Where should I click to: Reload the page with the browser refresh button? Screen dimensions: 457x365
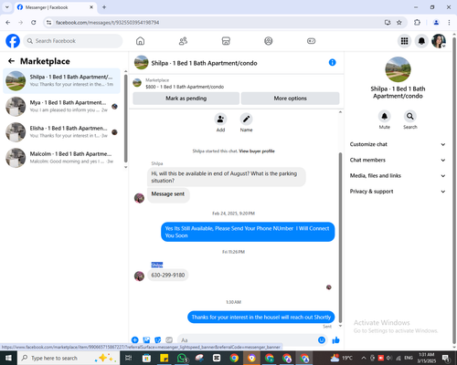tap(34, 23)
